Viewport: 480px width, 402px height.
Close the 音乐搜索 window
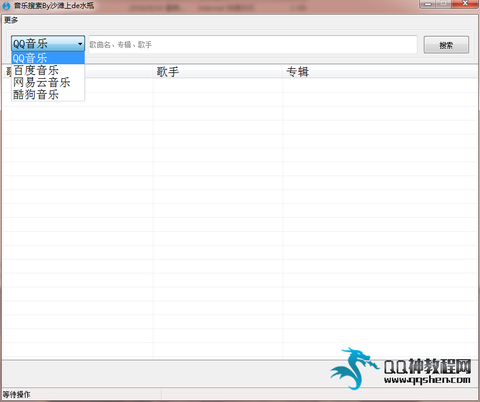point(465,4)
